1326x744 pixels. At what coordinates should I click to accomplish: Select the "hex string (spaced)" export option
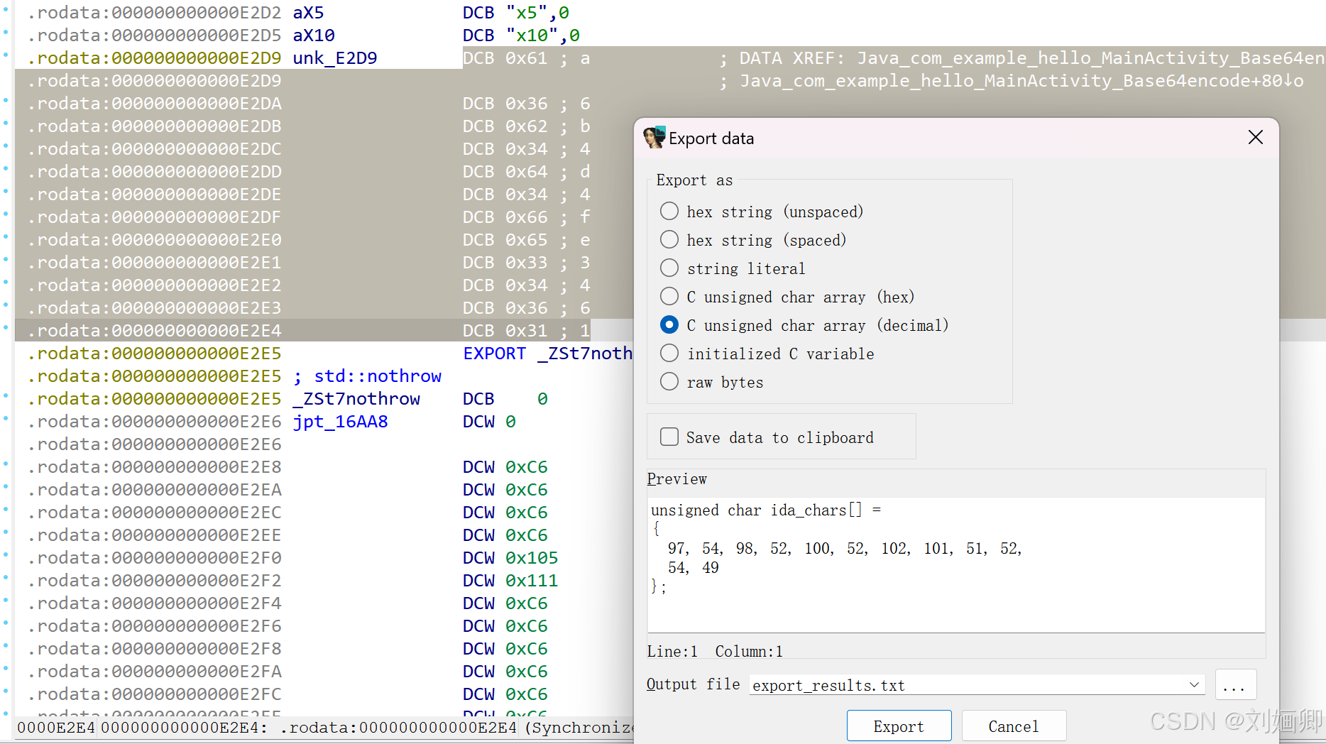point(669,239)
